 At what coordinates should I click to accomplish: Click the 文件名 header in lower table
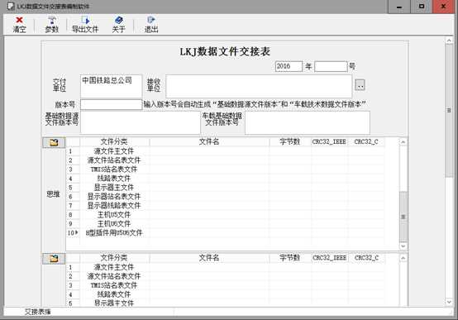pyautogui.click(x=209, y=258)
